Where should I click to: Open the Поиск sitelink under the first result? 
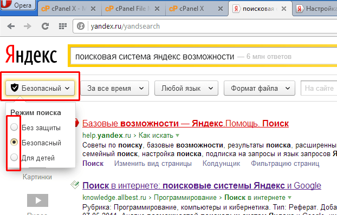93,164
